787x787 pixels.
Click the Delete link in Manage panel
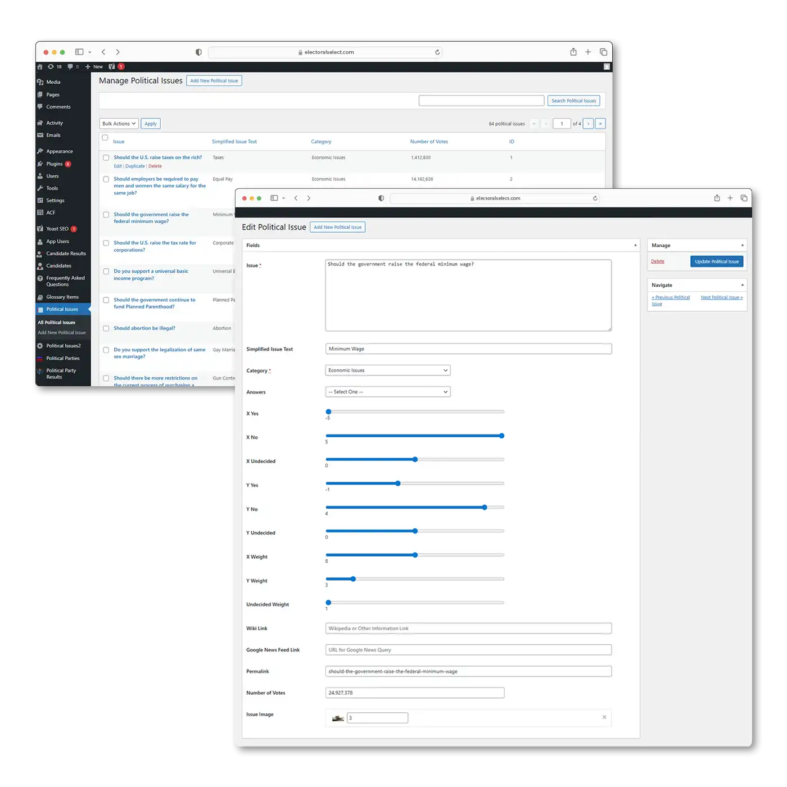(658, 261)
